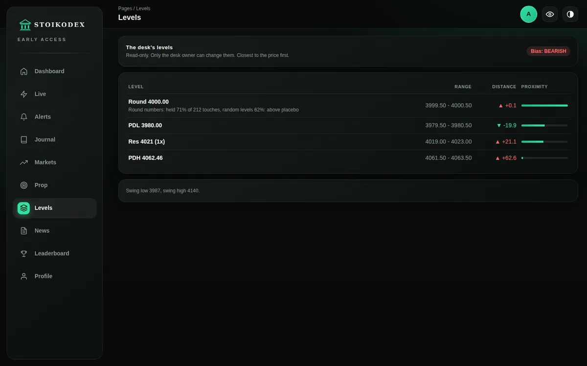Click the Read-only desk owner description
The width and height of the screenshot is (587, 366).
coord(207,55)
